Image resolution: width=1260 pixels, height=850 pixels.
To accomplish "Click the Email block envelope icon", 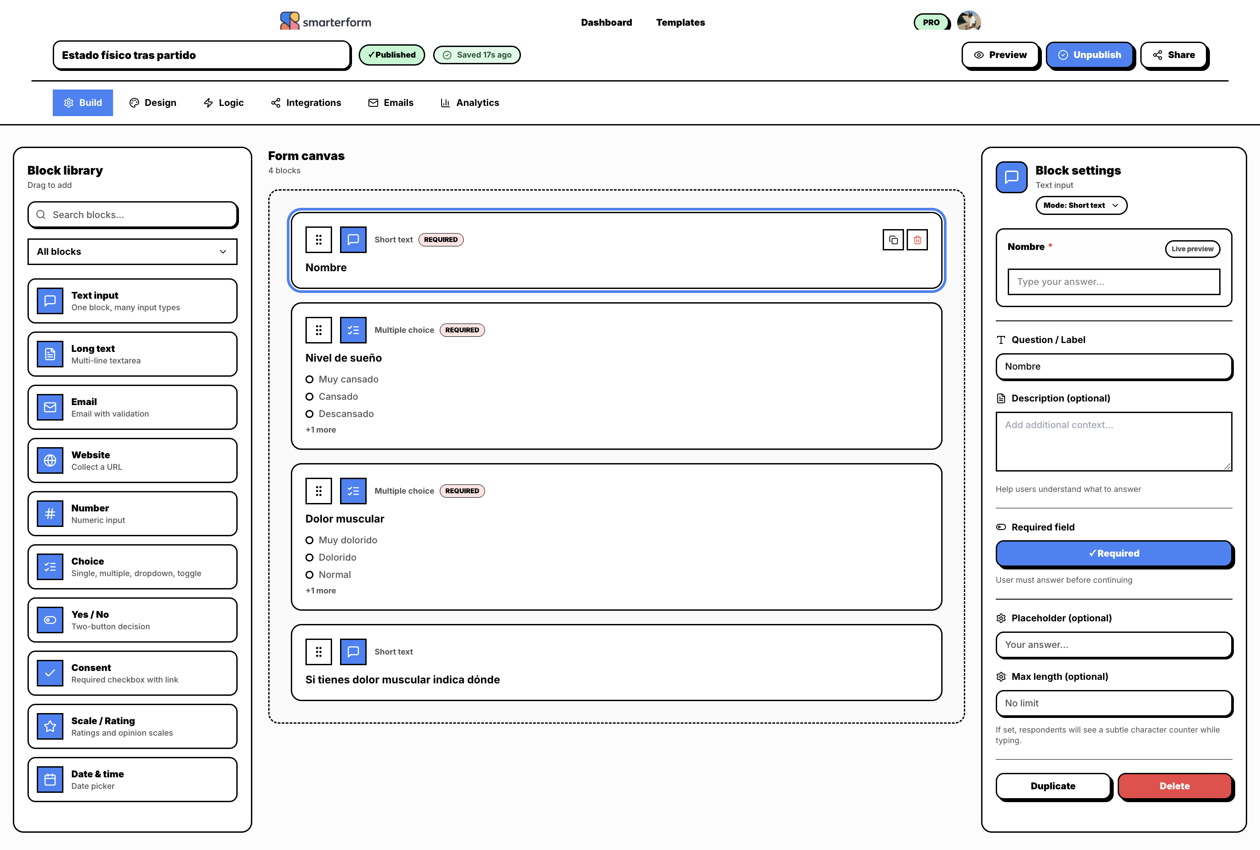I will click(50, 407).
